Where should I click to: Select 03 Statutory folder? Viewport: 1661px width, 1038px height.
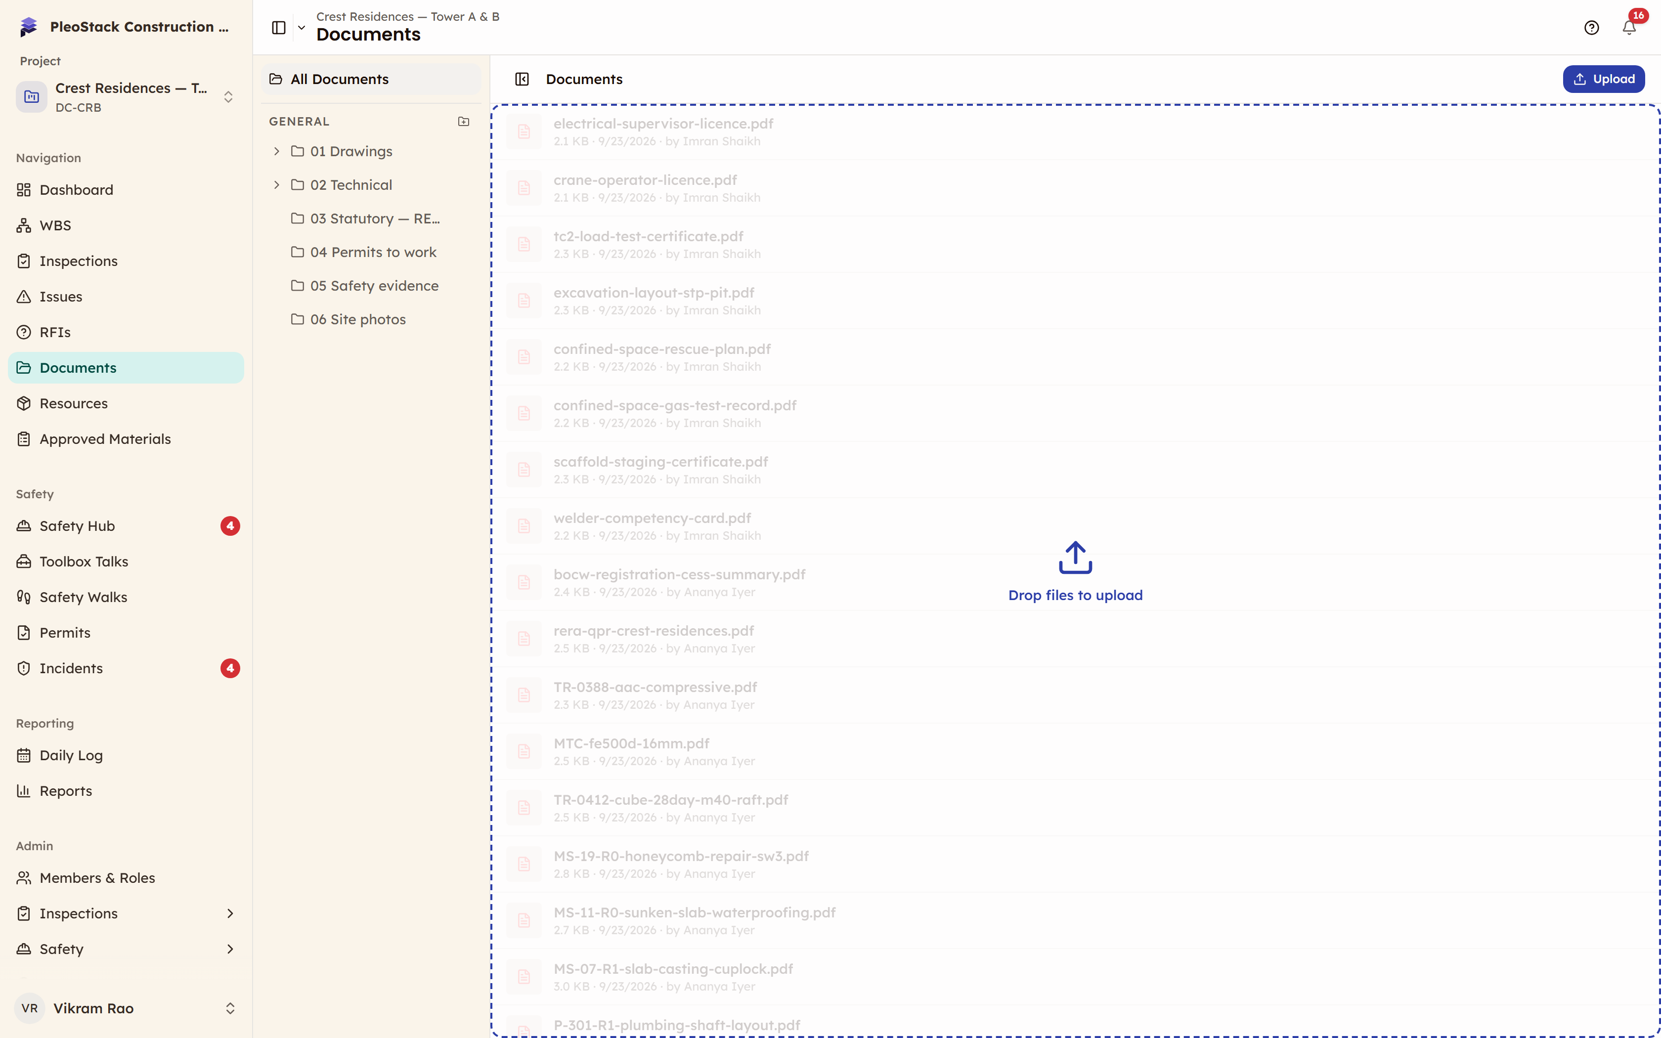(371, 218)
